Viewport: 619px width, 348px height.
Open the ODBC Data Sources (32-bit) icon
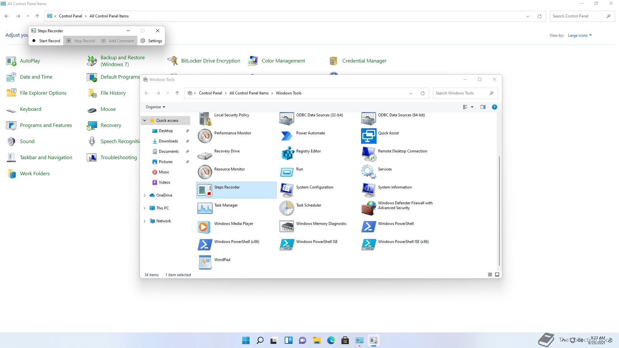point(287,119)
